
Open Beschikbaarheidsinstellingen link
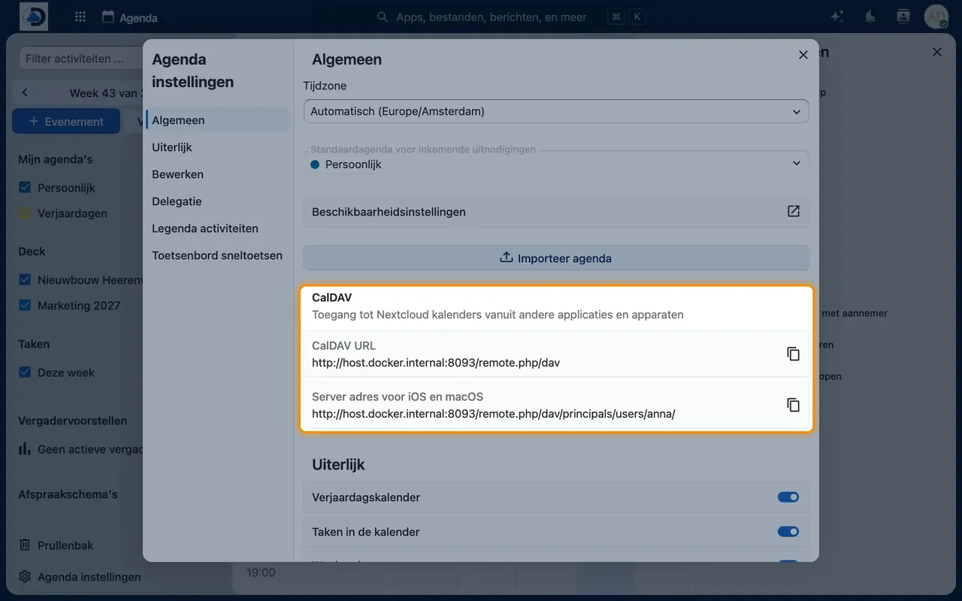click(556, 212)
